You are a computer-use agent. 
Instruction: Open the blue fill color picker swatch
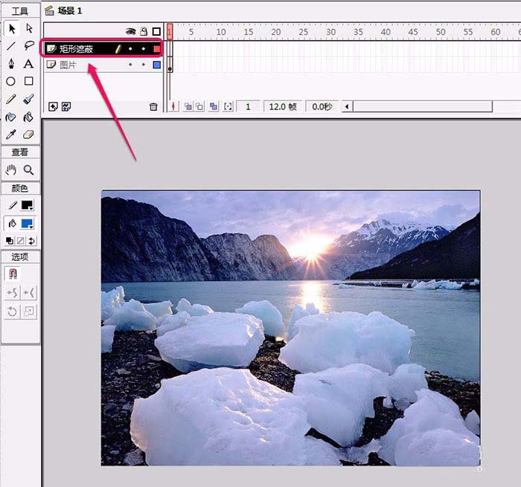click(27, 223)
